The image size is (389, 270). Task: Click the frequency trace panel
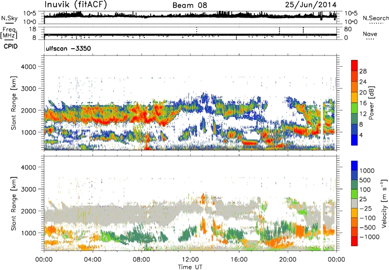coord(190,33)
